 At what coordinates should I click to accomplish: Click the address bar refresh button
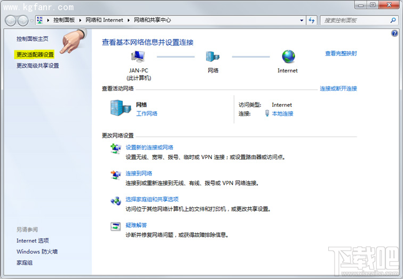(312, 20)
